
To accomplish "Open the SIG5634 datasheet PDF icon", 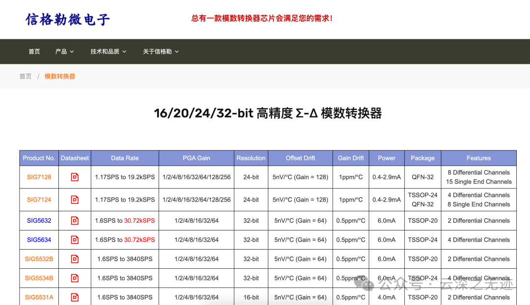I will [75, 240].
